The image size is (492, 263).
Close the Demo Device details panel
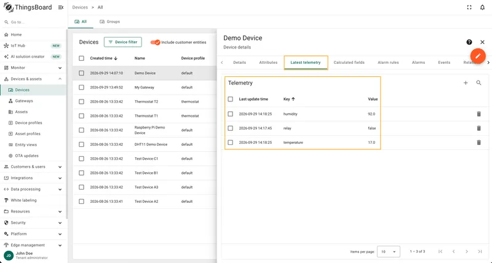[482, 42]
